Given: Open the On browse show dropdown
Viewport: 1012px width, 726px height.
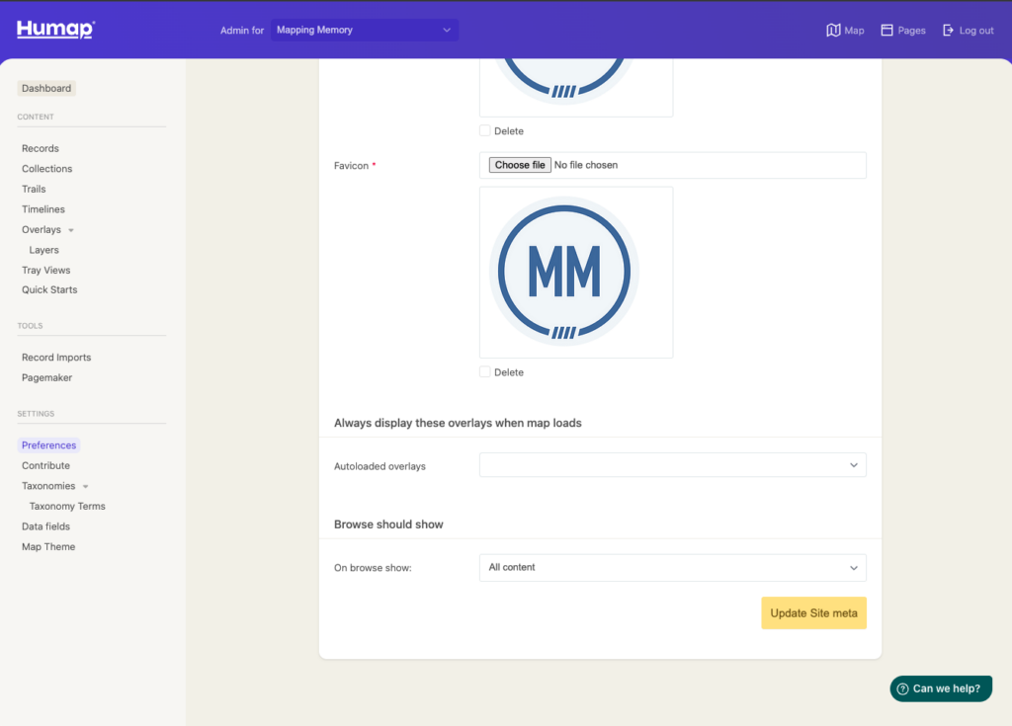Looking at the screenshot, I should 672,568.
